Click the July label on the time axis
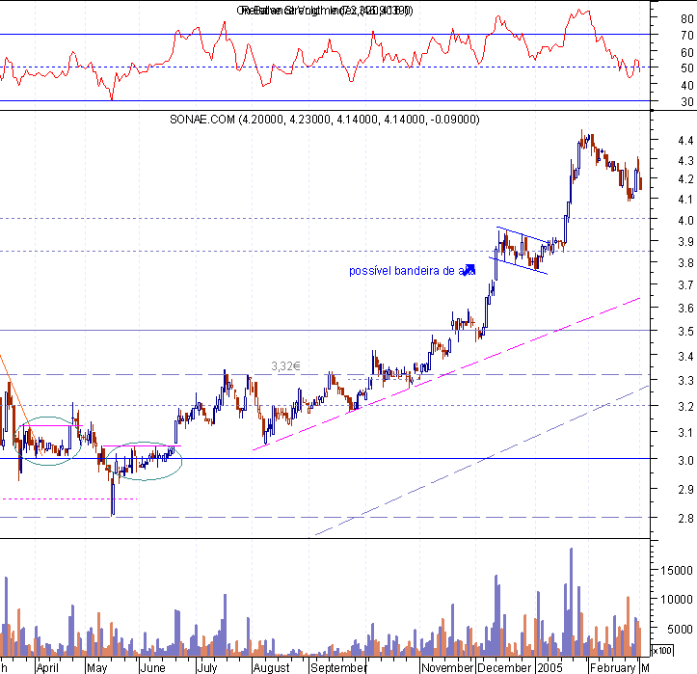The height and width of the screenshot is (674, 697). (206, 668)
